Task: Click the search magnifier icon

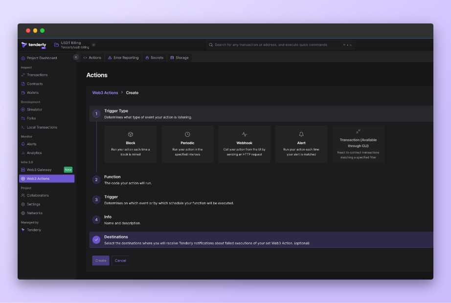Action: click(x=211, y=45)
